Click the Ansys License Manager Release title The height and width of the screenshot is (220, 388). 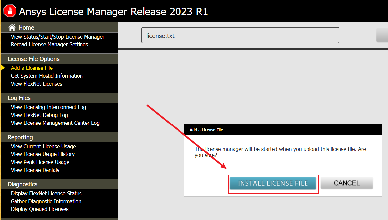tap(113, 12)
